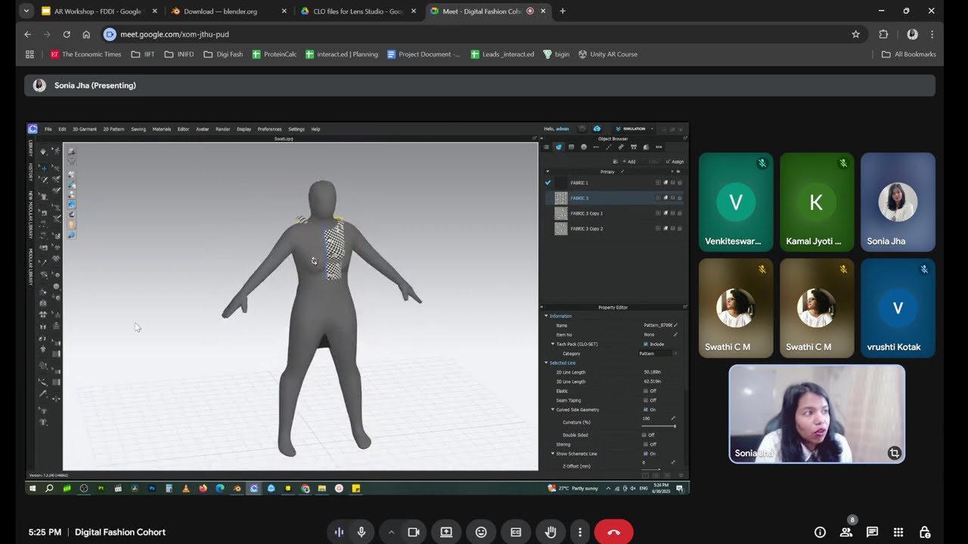Click the red Leave call button
Screen dimensions: 968x544
pos(613,532)
